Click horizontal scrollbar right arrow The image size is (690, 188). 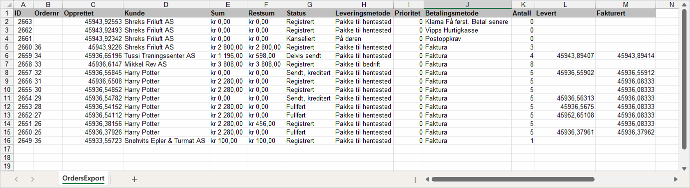(676, 179)
